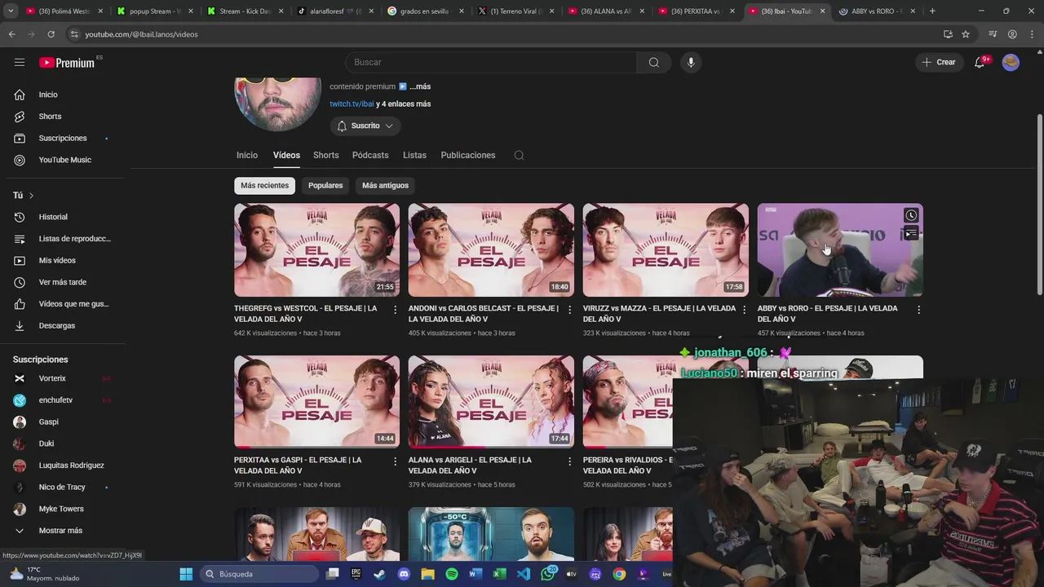The width and height of the screenshot is (1044, 587).
Task: Expand Mostrar más subscriptions
Action: (62, 531)
